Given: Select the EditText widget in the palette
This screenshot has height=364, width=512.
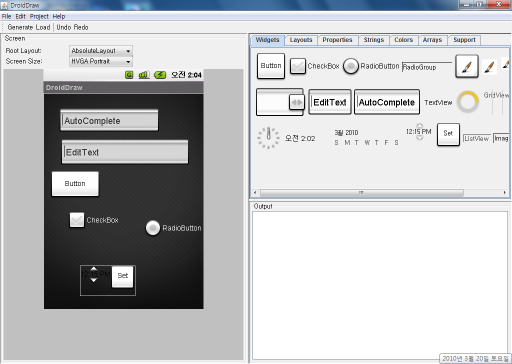Looking at the screenshot, I should coord(330,102).
